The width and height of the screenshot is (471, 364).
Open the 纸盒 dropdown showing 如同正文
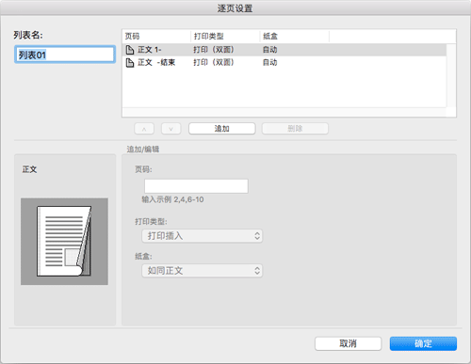click(202, 271)
